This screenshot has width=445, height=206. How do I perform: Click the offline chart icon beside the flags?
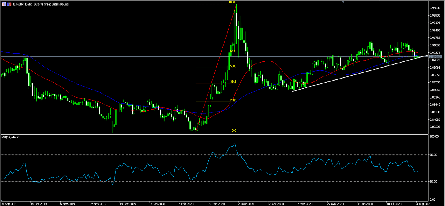tap(9, 4)
